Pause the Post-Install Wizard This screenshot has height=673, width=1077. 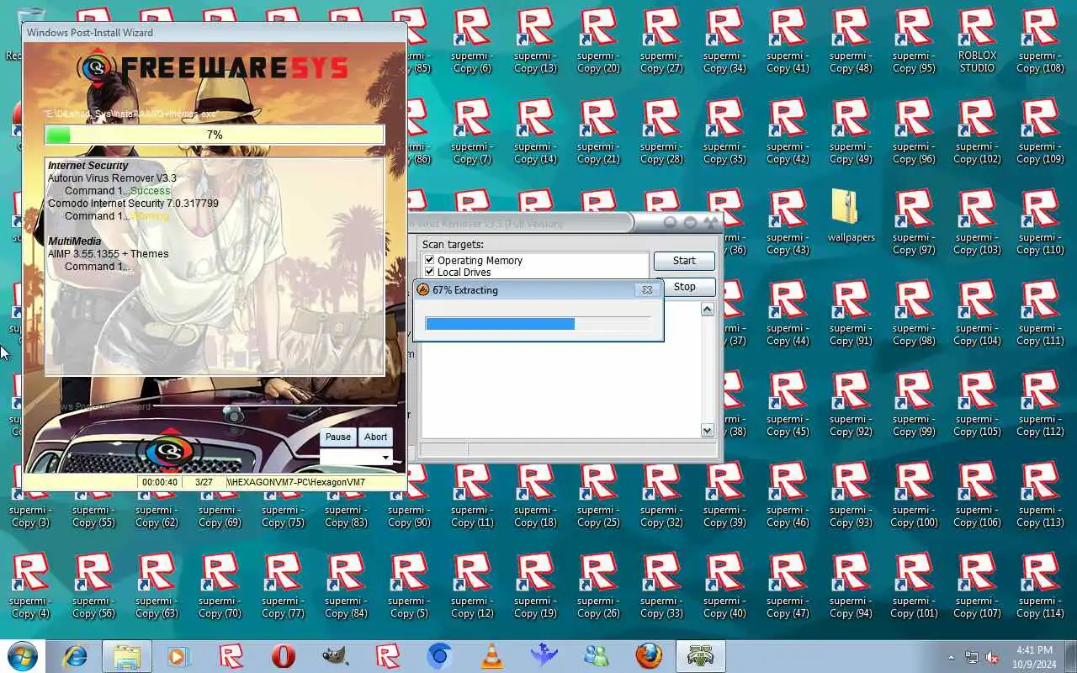[337, 437]
